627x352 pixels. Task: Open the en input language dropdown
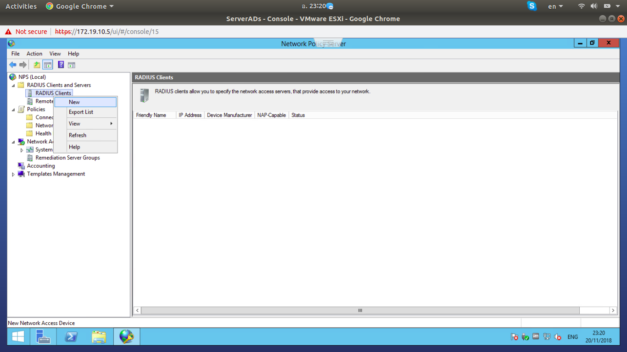point(555,6)
